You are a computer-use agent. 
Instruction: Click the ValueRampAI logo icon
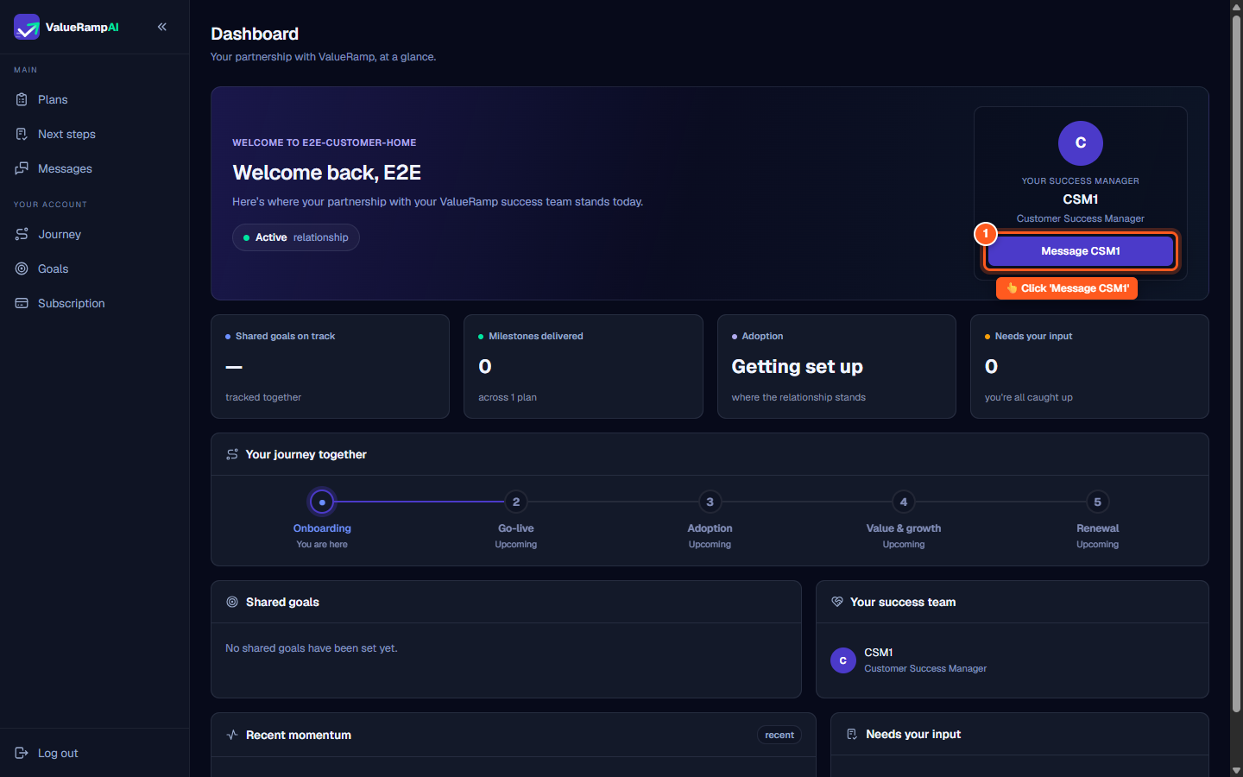click(27, 27)
